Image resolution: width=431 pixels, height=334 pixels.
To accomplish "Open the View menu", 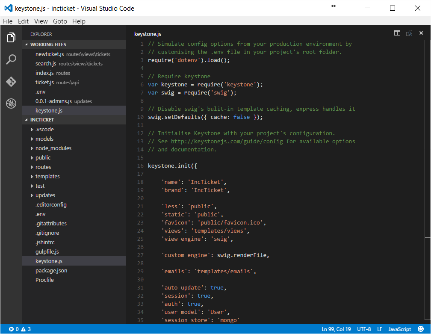I will pyautogui.click(x=41, y=21).
